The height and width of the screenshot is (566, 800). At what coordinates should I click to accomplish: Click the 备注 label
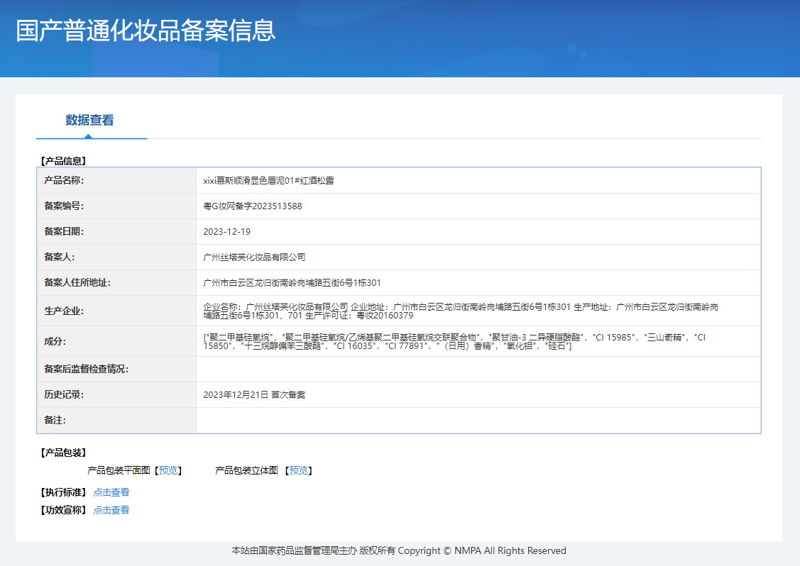(55, 420)
